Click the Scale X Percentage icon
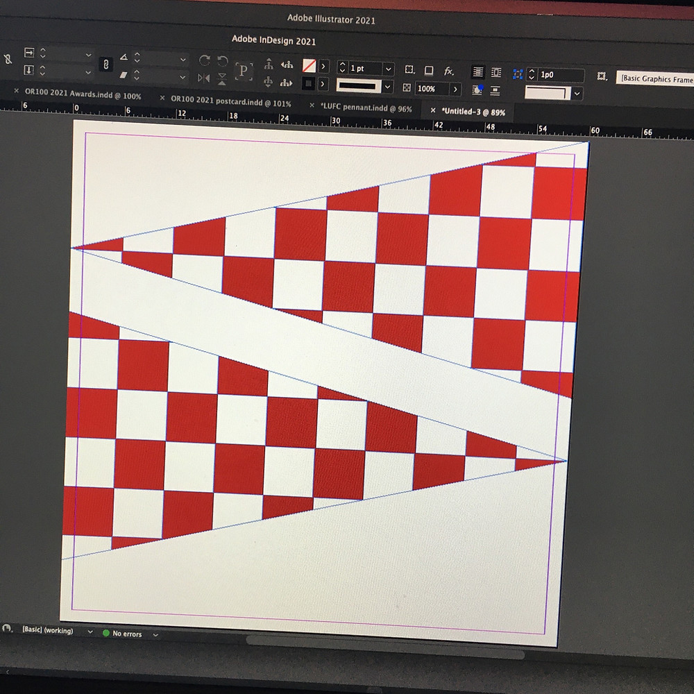This screenshot has width=694, height=694. point(29,53)
